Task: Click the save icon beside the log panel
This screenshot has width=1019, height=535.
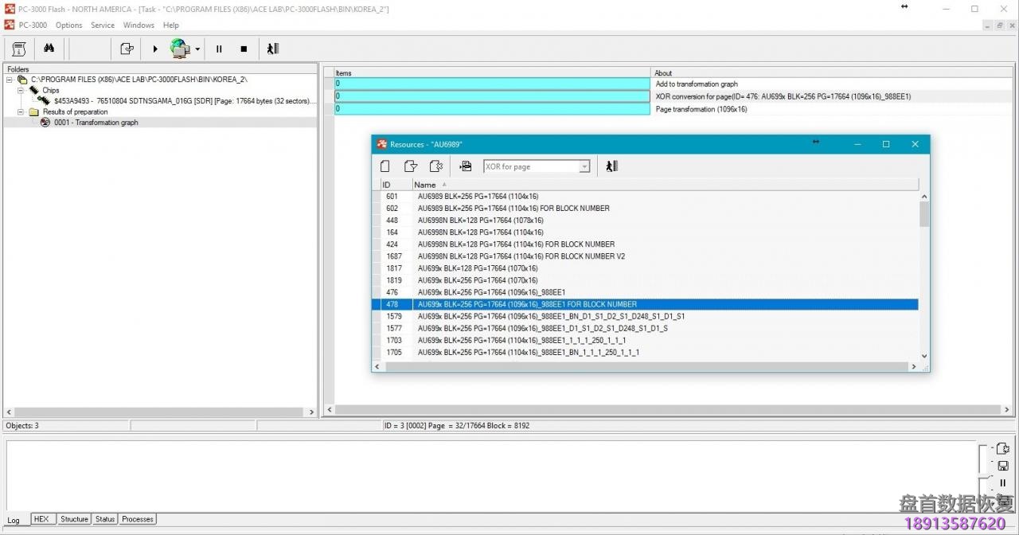Action: pos(1002,466)
